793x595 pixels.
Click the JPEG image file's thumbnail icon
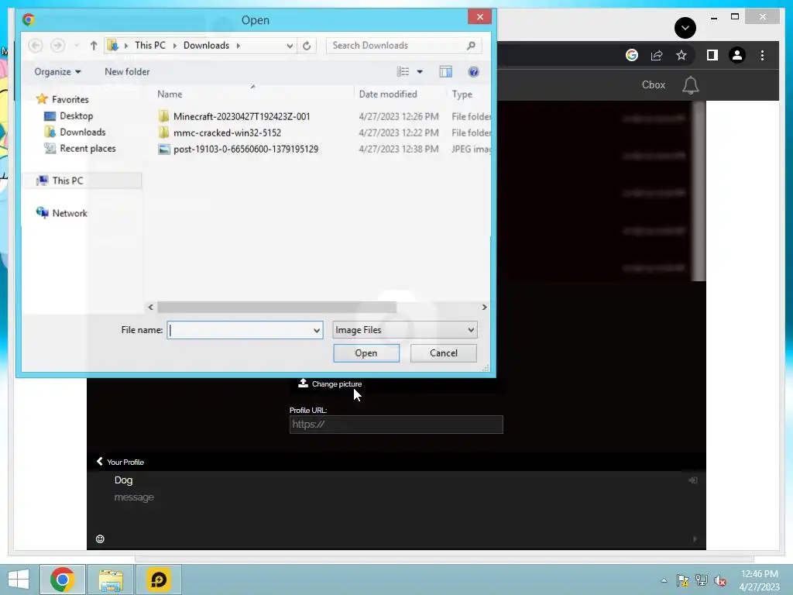[x=164, y=149]
